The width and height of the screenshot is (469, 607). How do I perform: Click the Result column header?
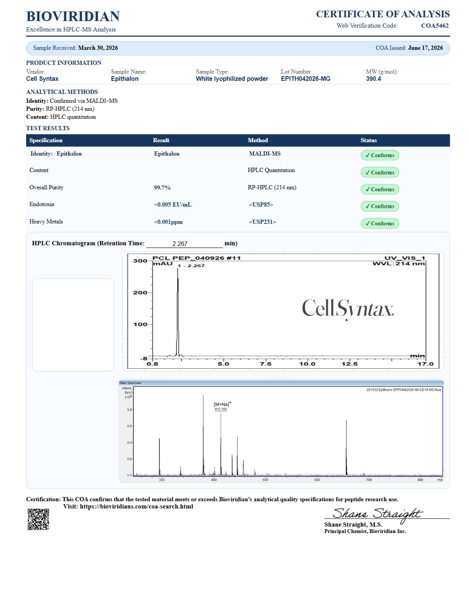click(x=161, y=140)
